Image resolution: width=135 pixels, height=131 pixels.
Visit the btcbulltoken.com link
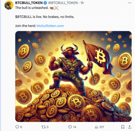[x=50, y=26]
